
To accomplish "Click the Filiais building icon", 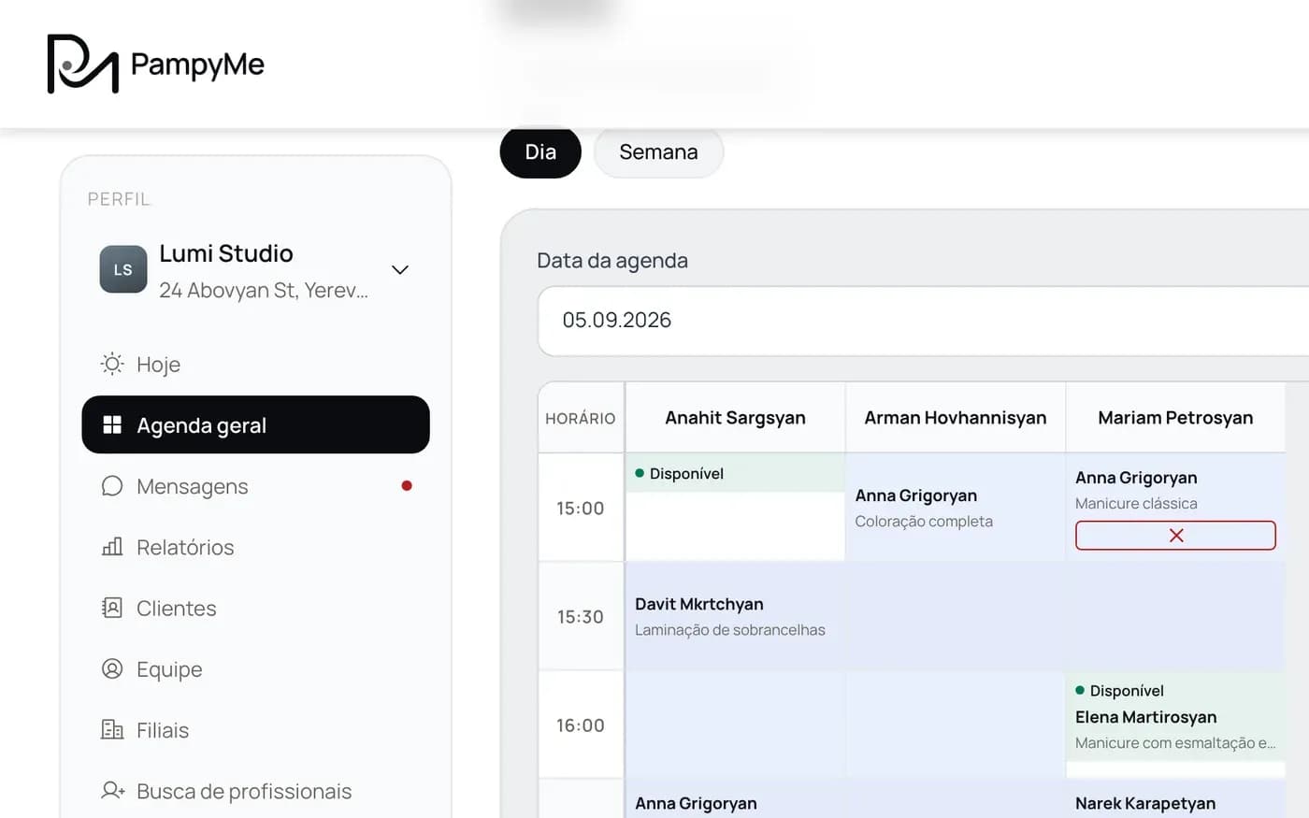I will tap(112, 729).
